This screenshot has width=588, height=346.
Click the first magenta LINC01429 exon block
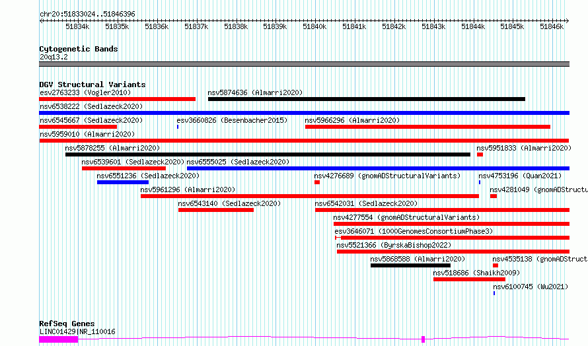coord(59,339)
